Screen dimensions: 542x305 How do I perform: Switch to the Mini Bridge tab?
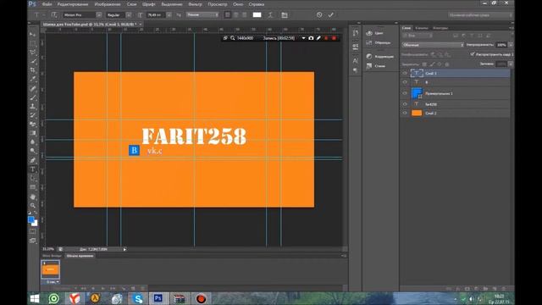(x=52, y=256)
